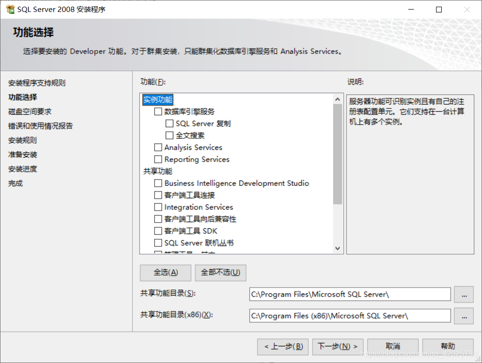Enable the Integration Services checkbox

158,207
